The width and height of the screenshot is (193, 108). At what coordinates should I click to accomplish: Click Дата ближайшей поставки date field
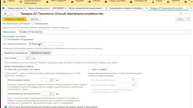point(124,80)
